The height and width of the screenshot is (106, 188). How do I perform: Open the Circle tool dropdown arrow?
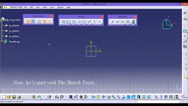click(76, 24)
